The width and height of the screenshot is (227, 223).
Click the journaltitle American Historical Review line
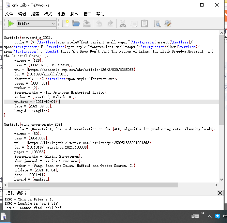[x=61, y=92]
